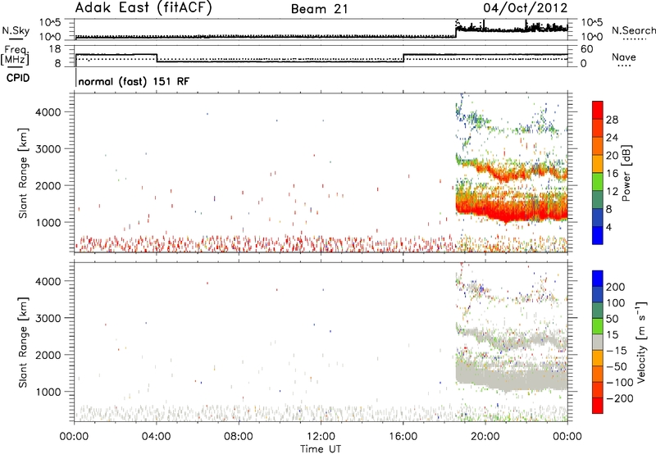Viewport: 656px width, 454px height.
Task: Click the gray velocity band near 1300 km
Action: (x=510, y=379)
